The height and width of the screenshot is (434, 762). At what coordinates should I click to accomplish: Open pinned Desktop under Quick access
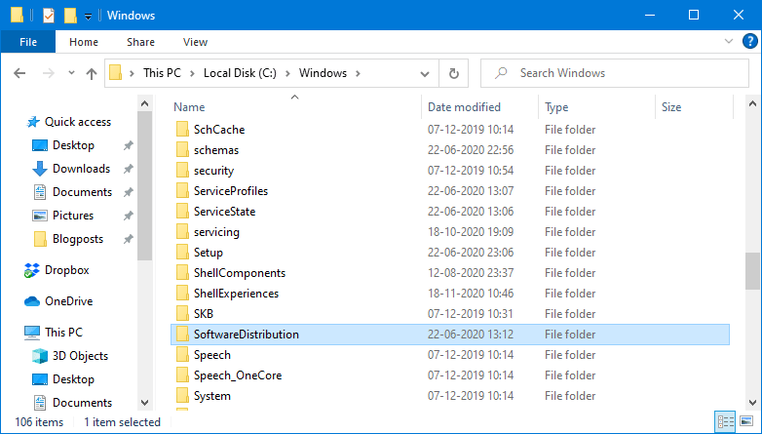(73, 145)
